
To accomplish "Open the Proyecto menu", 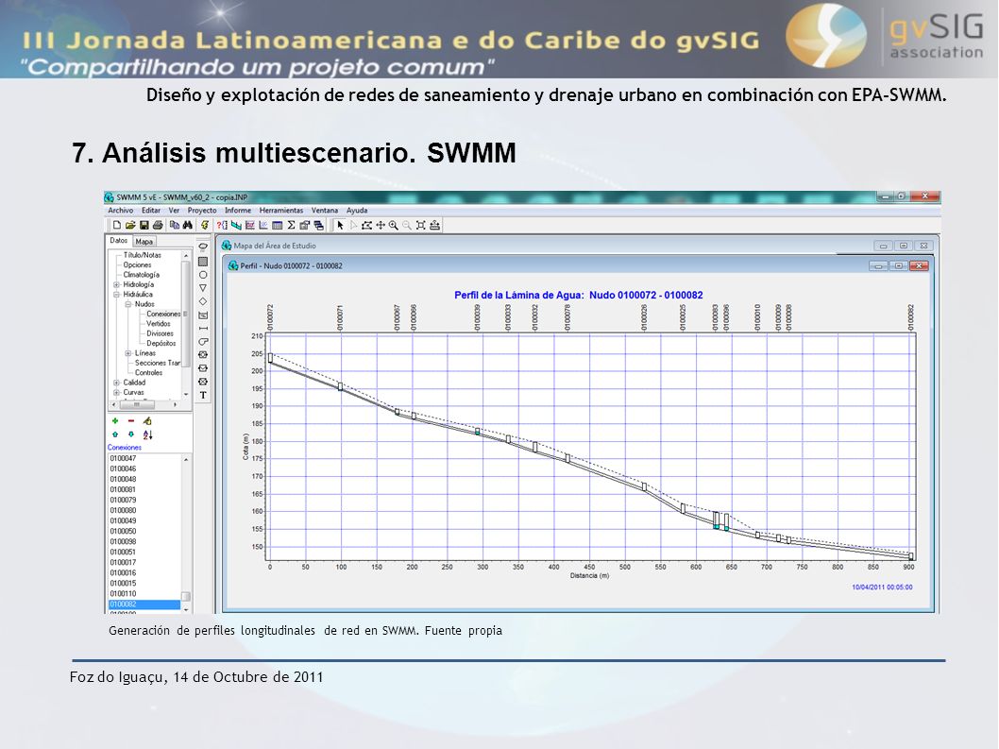I will pyautogui.click(x=202, y=211).
